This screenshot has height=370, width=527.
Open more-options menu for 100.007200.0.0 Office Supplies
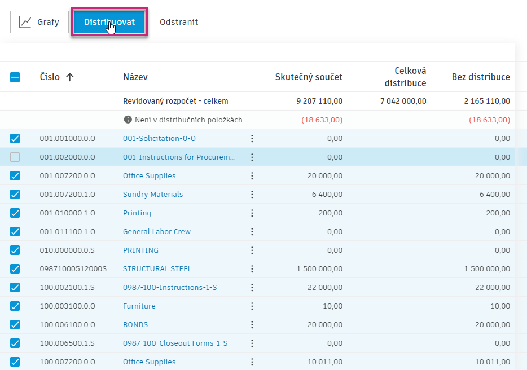click(252, 362)
